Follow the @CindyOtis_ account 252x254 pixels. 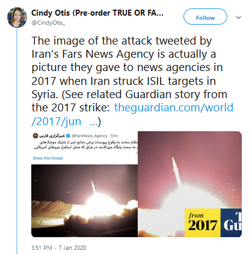(x=205, y=17)
